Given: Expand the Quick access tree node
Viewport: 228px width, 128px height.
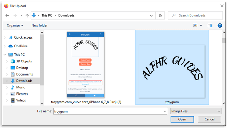Looking at the screenshot, I should coord(5,37).
